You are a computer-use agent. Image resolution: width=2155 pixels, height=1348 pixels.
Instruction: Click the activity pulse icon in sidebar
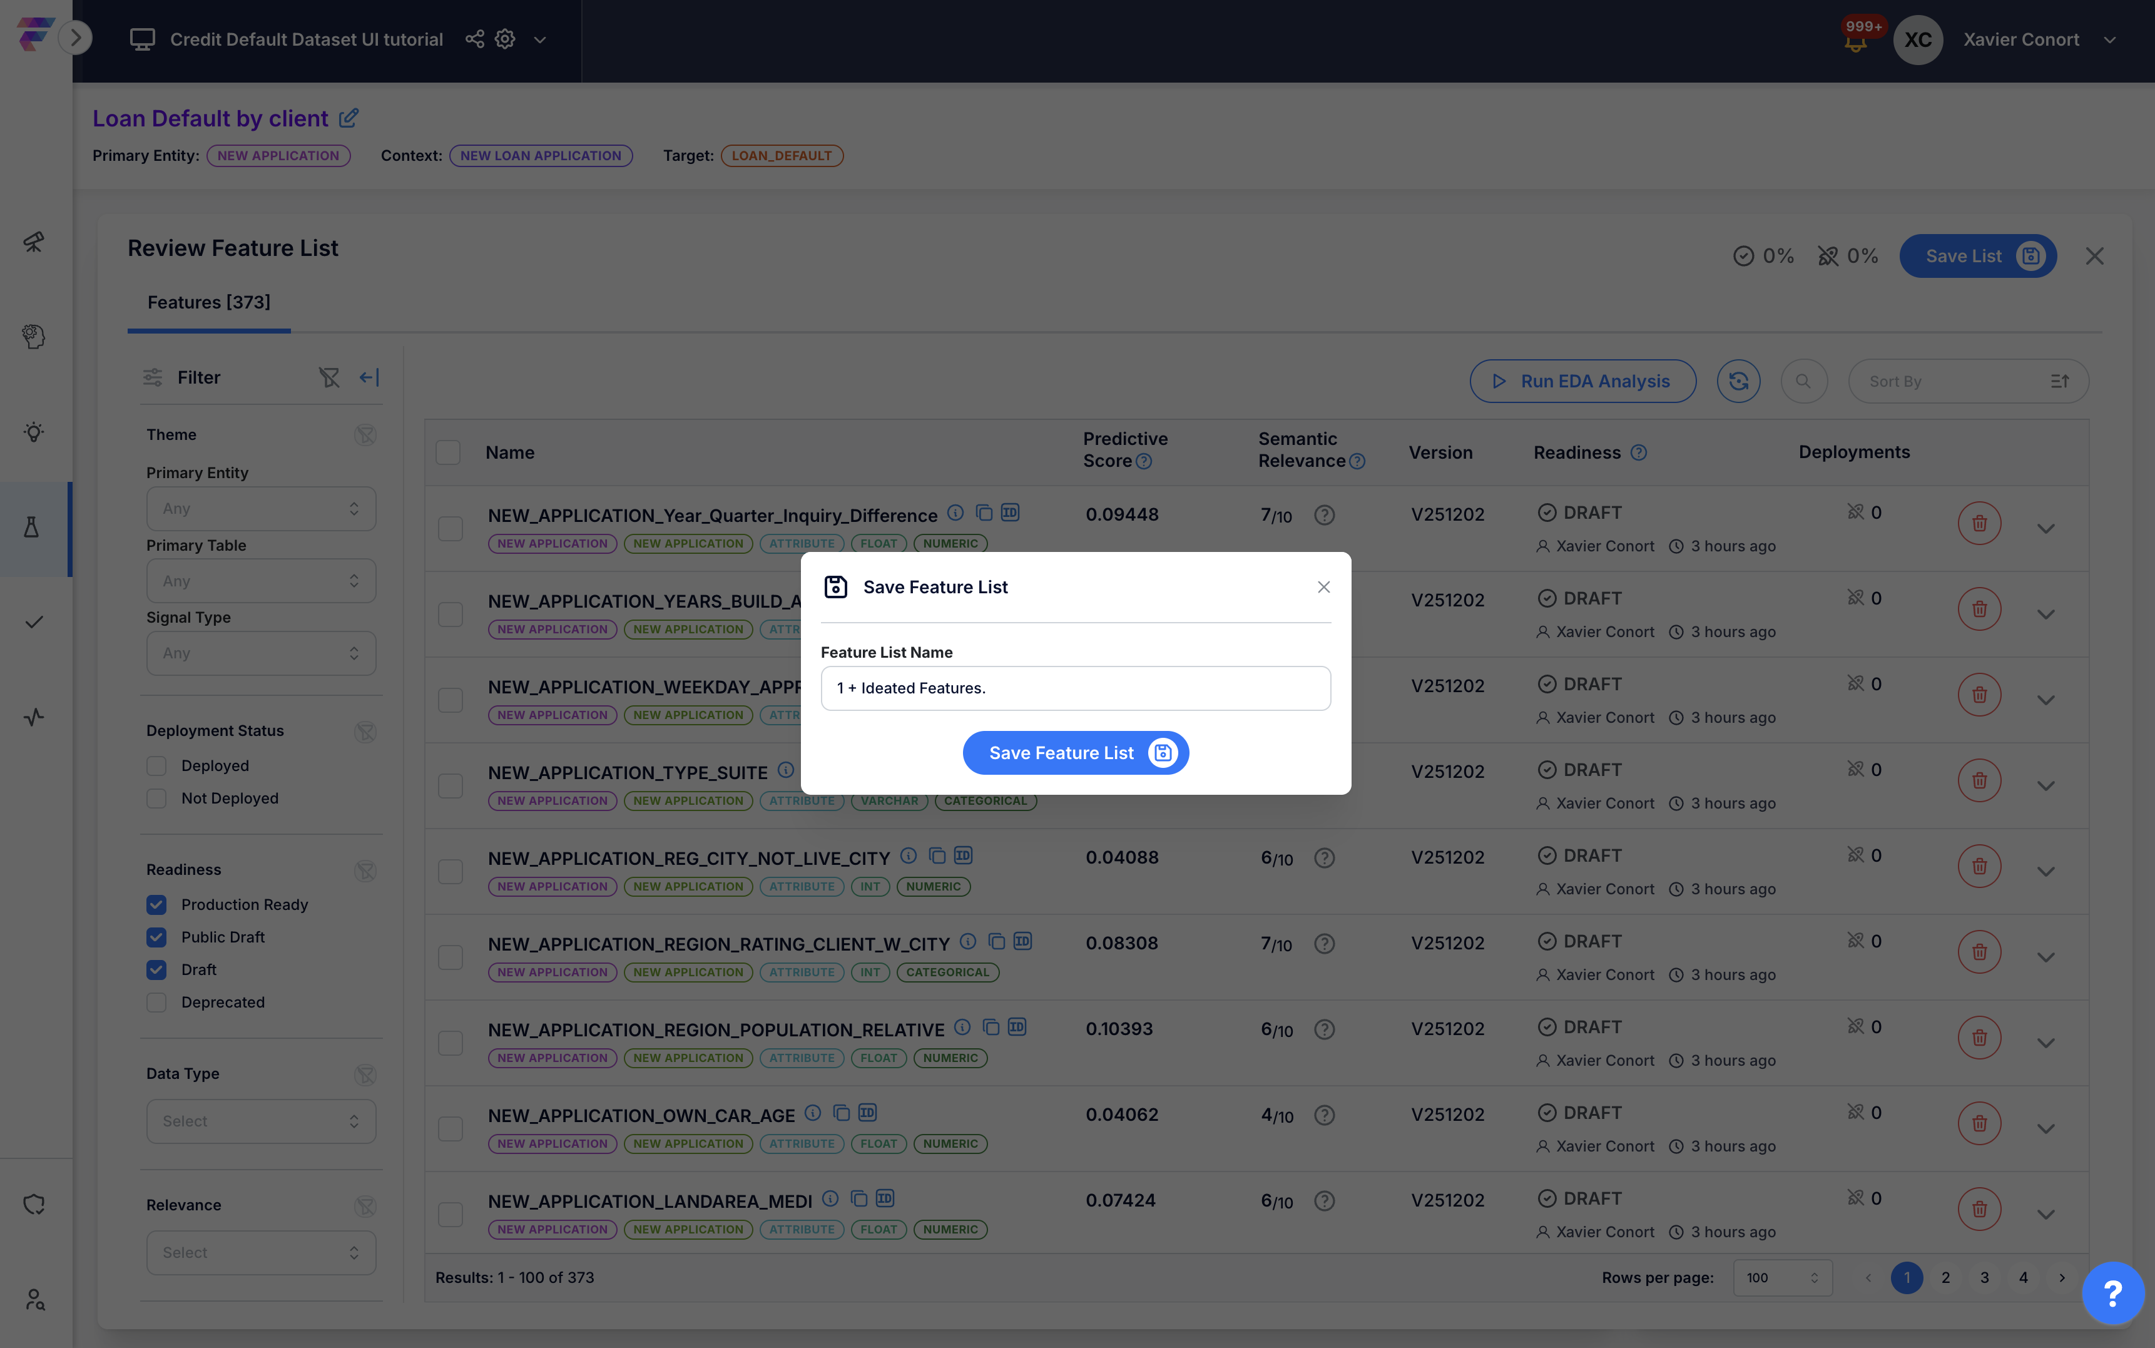click(x=34, y=717)
